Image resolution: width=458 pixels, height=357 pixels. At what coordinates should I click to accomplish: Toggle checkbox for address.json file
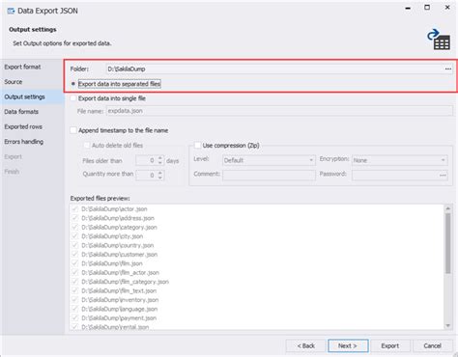pyautogui.click(x=75, y=218)
